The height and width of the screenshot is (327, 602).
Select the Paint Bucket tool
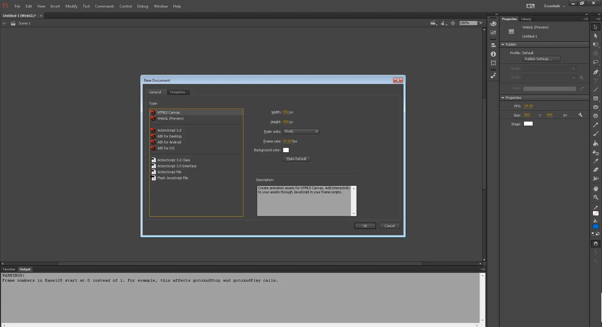(596, 143)
